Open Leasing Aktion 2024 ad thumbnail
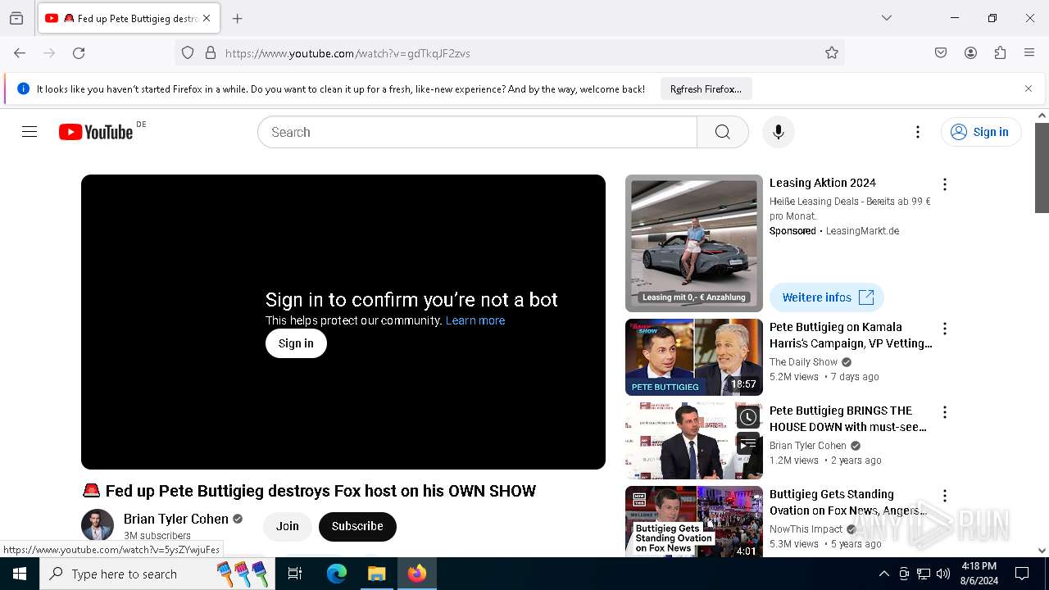The height and width of the screenshot is (590, 1049). click(x=694, y=243)
